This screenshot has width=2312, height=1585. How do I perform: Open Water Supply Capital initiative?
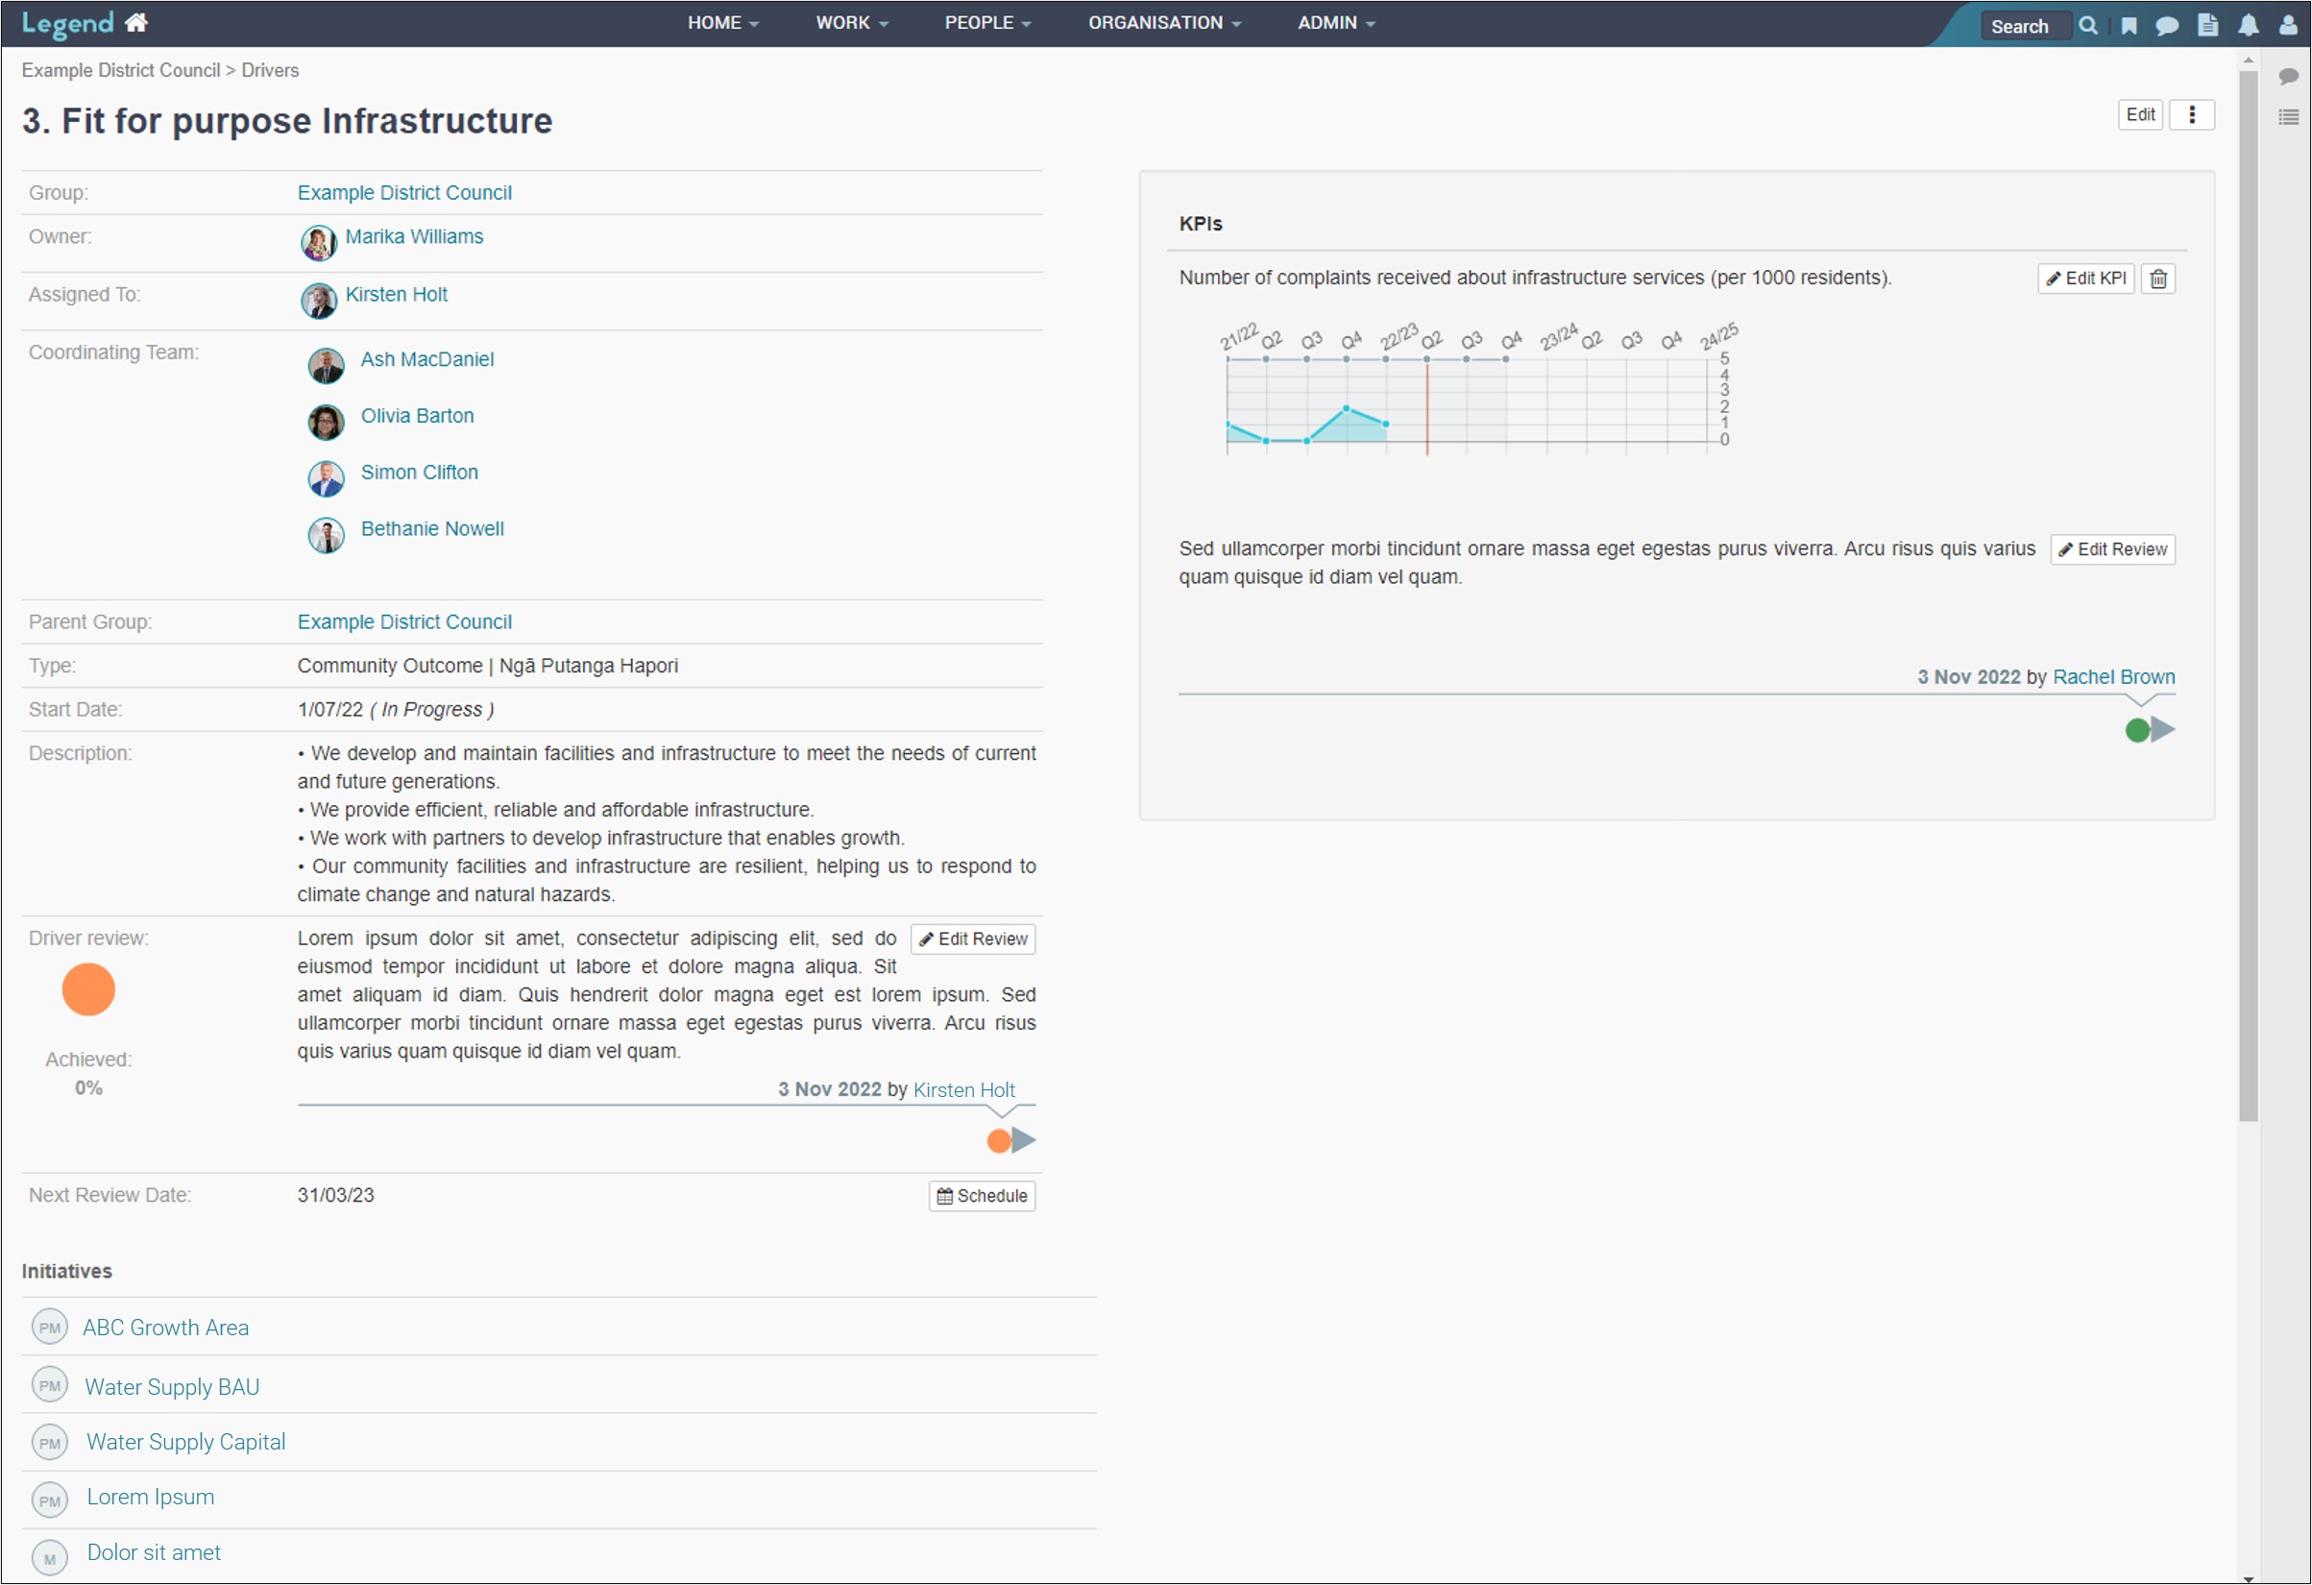(x=186, y=1443)
